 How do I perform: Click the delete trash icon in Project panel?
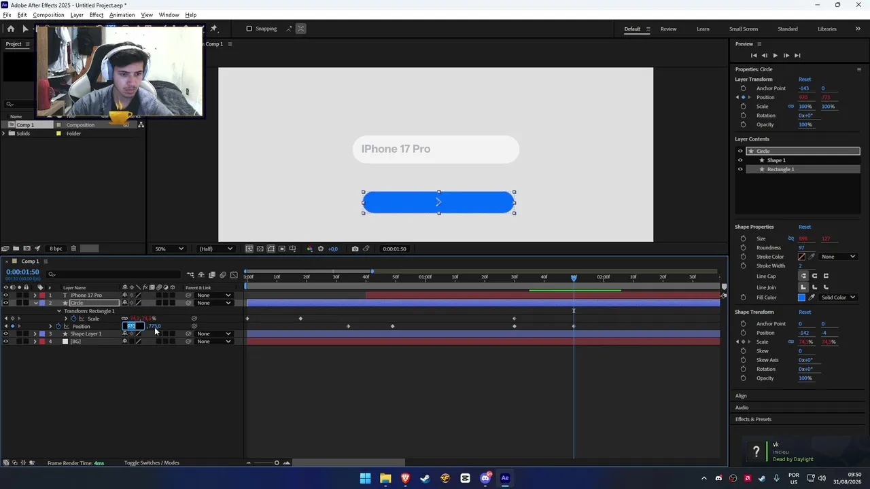pyautogui.click(x=73, y=249)
